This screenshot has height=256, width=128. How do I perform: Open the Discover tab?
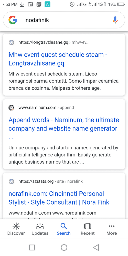16,229
